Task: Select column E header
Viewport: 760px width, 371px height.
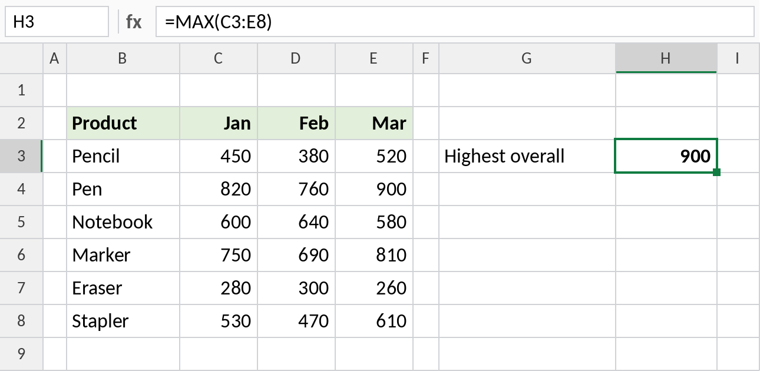Action: 374,58
